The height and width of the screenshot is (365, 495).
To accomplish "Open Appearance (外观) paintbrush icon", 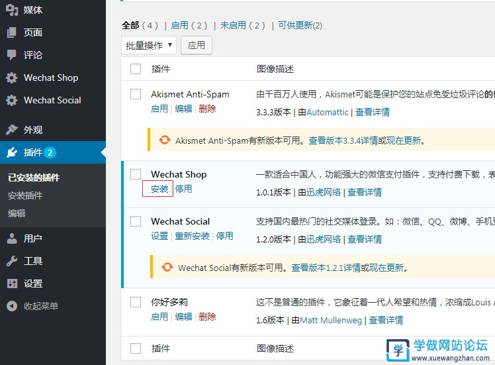I will tap(11, 130).
